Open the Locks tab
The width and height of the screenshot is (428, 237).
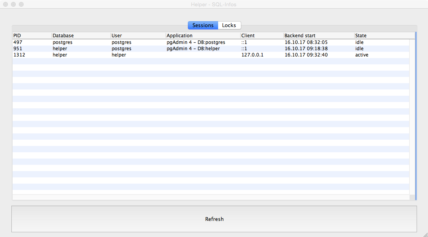[x=229, y=26]
